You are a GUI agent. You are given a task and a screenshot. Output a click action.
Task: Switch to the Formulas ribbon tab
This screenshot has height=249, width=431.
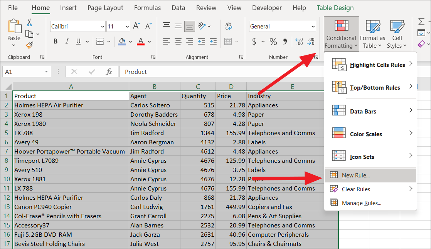pyautogui.click(x=147, y=8)
